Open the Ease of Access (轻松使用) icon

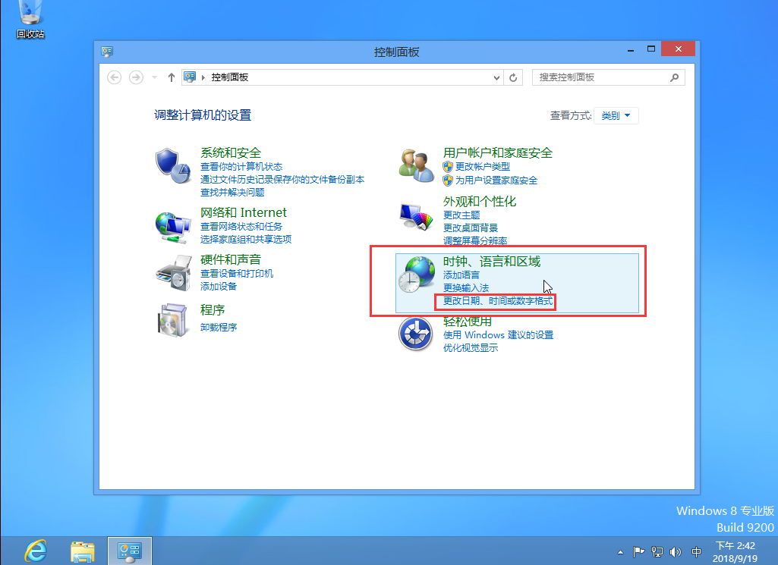[416, 334]
